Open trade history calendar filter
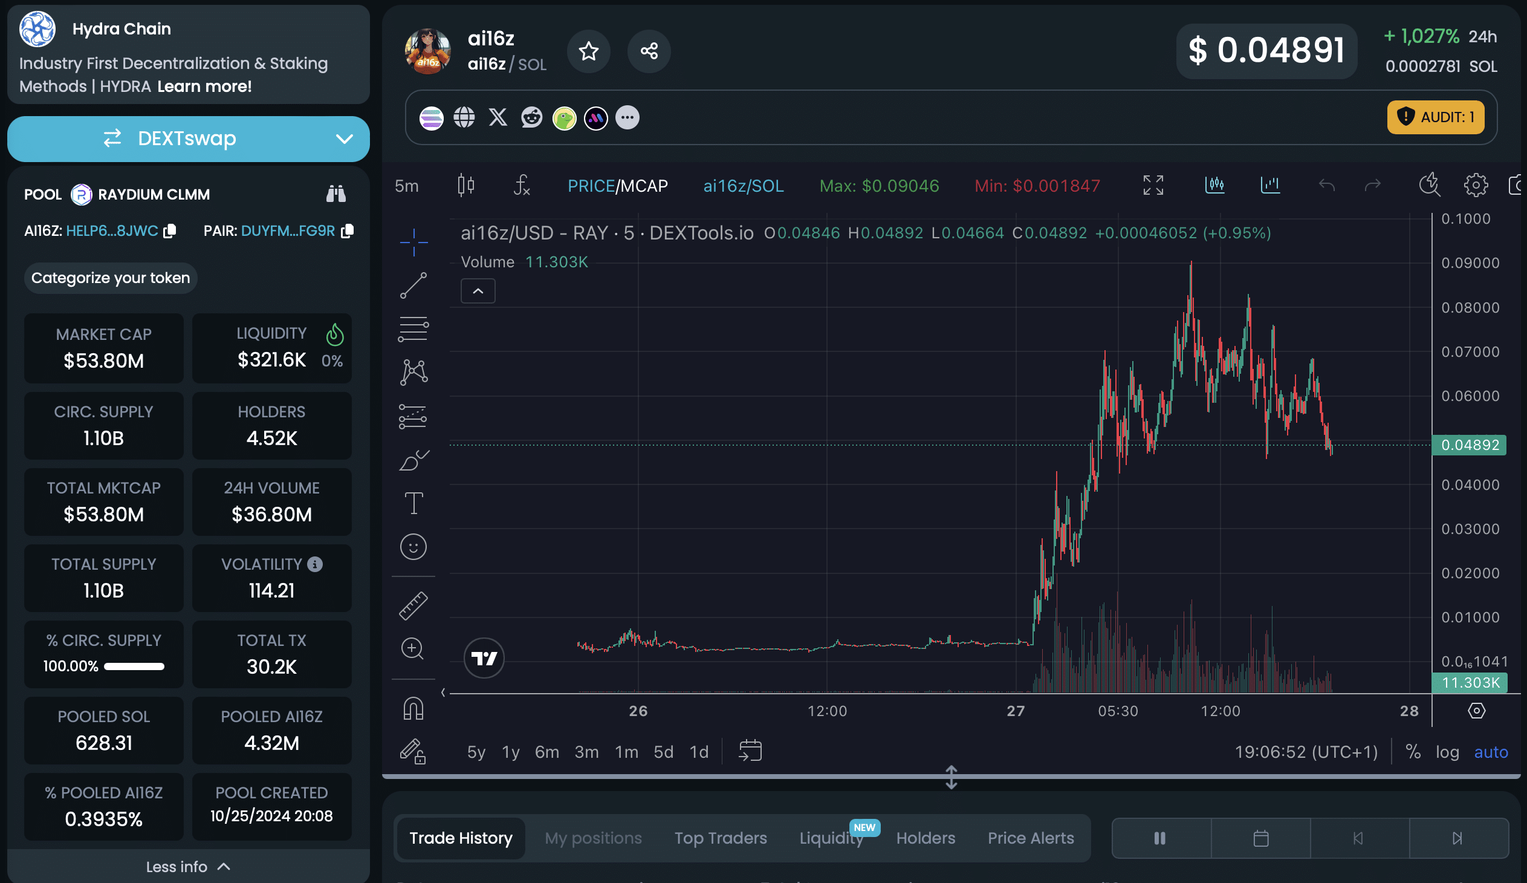 coord(1261,838)
